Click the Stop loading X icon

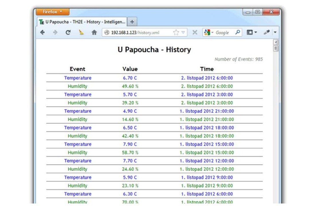[x=195, y=33]
